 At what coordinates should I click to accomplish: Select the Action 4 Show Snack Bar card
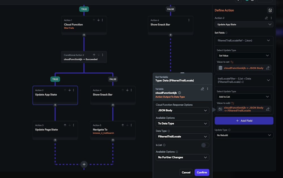pyautogui.click(x=113, y=95)
